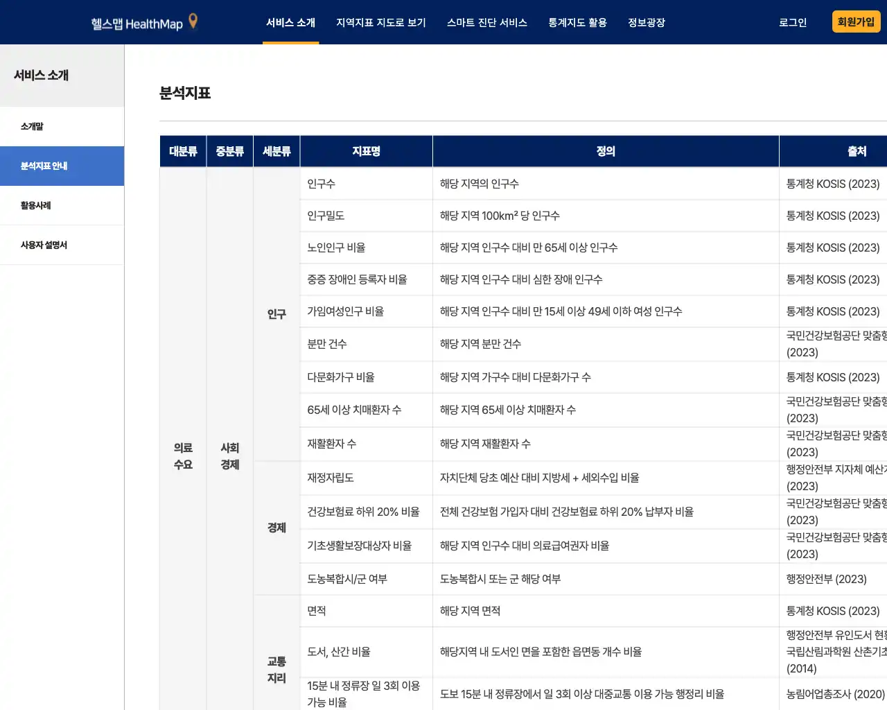This screenshot has width=887, height=710.
Task: Click the 재정자립도 table row
Action: tap(366, 477)
